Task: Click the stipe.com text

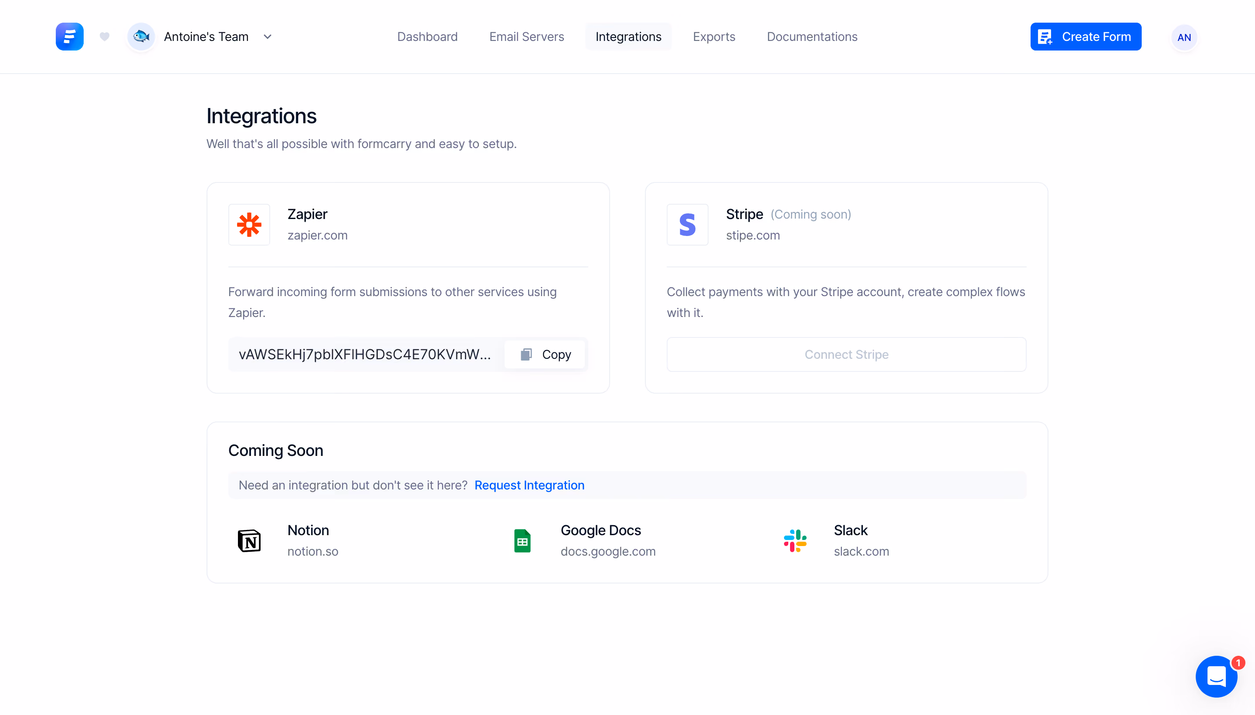Action: (753, 235)
